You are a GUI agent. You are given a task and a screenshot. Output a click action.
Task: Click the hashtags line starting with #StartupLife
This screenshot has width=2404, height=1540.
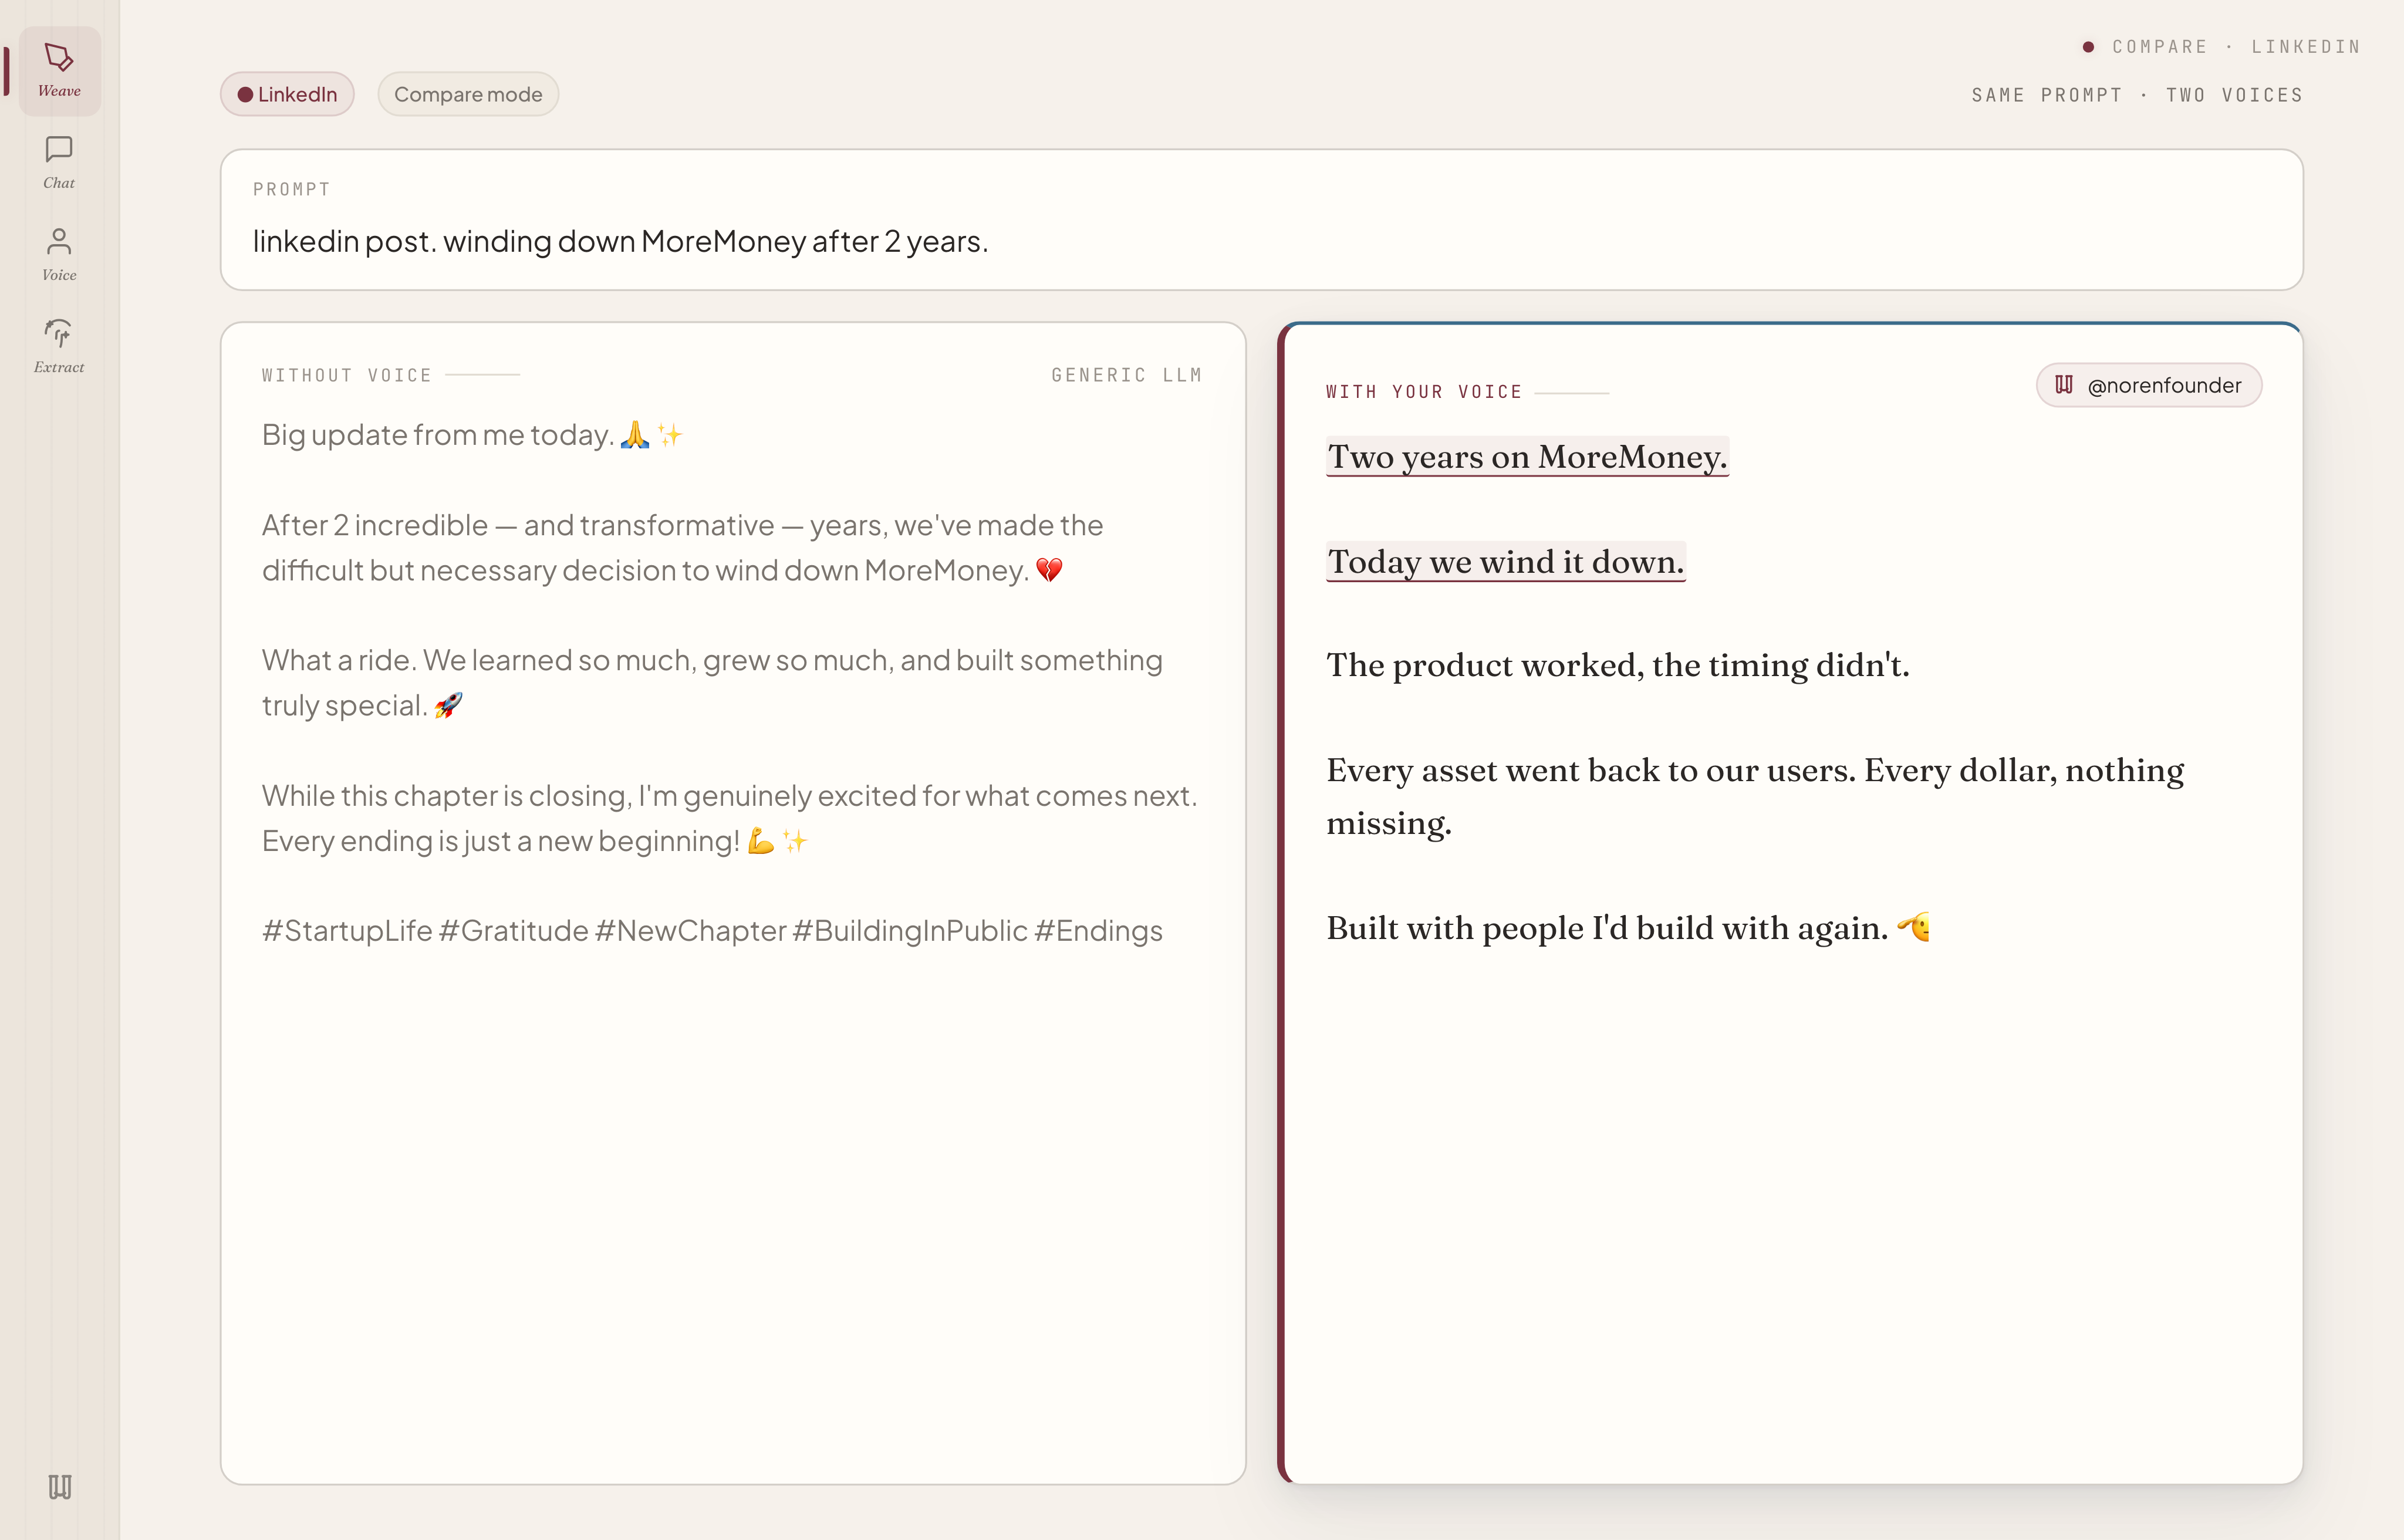point(712,931)
